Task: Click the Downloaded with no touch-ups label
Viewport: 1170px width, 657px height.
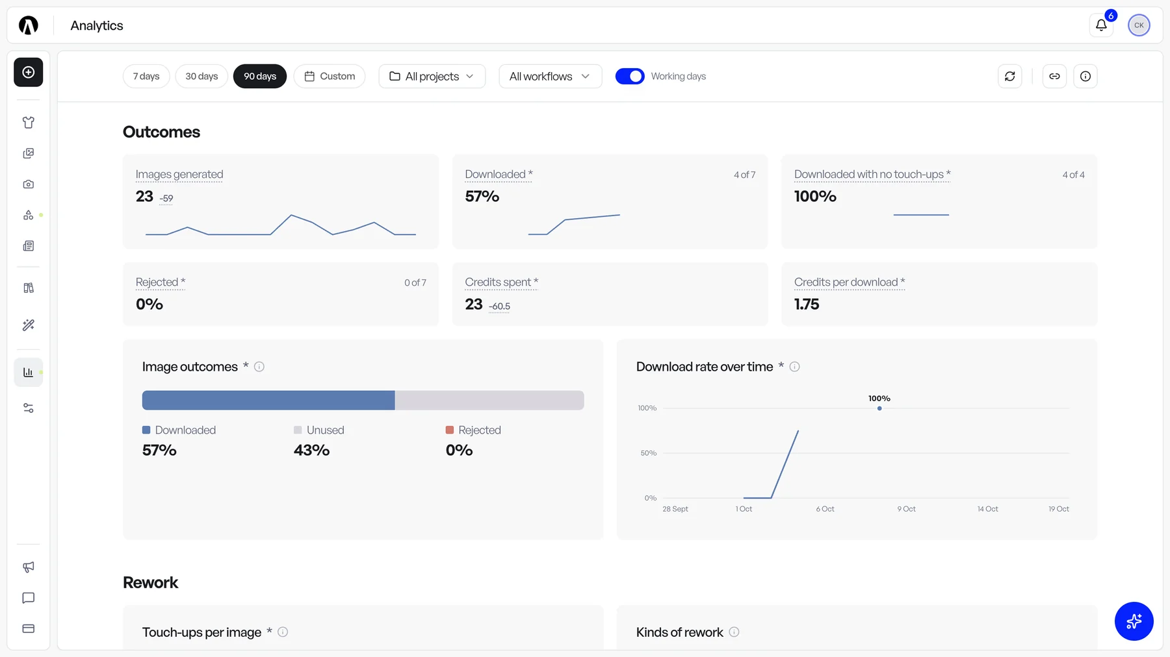Action: 872,175
